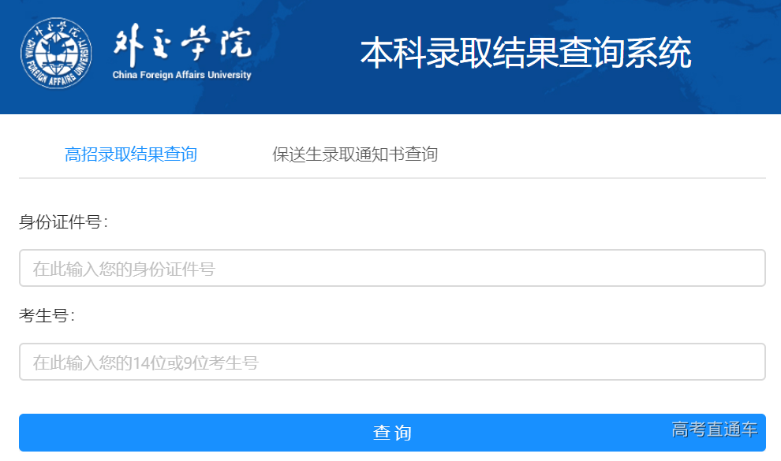
Task: Click the 查询 text on the submit button
Action: click(392, 433)
